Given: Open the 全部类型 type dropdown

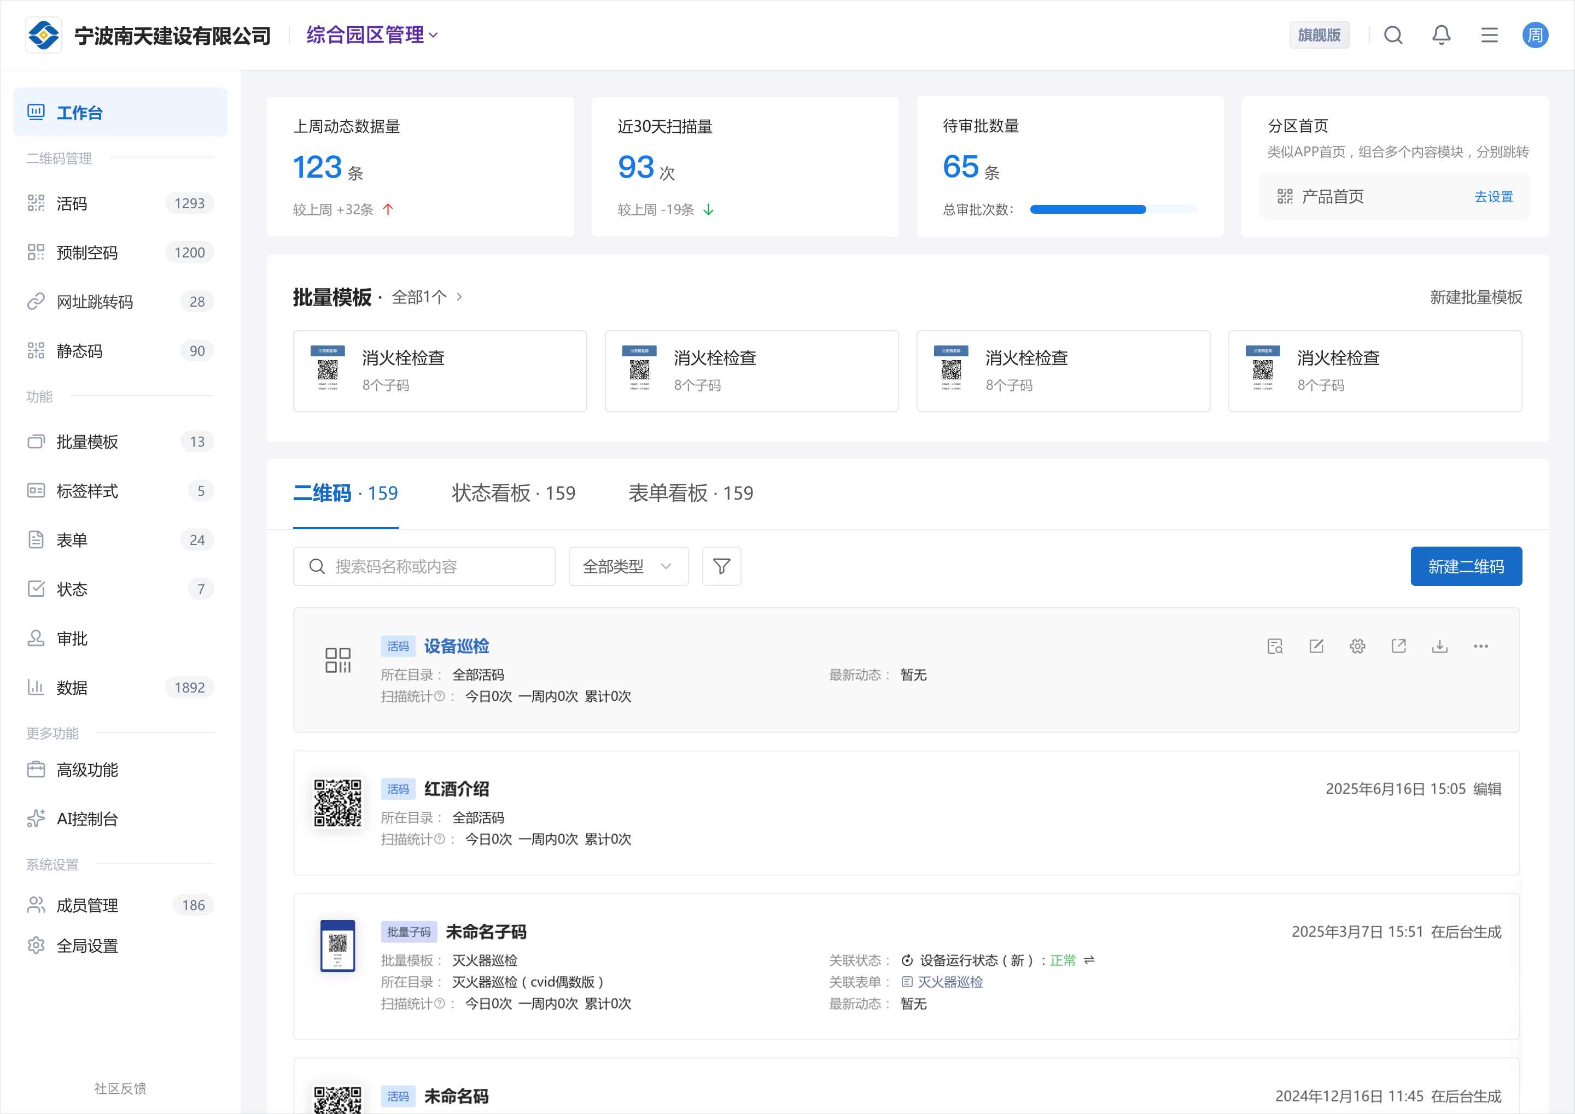Looking at the screenshot, I should tap(628, 566).
